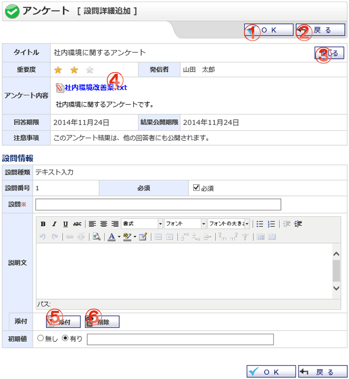Click the 結果公開期限 date 2014年11月24日
Viewport: 349px width, 379px height.
pos(211,123)
